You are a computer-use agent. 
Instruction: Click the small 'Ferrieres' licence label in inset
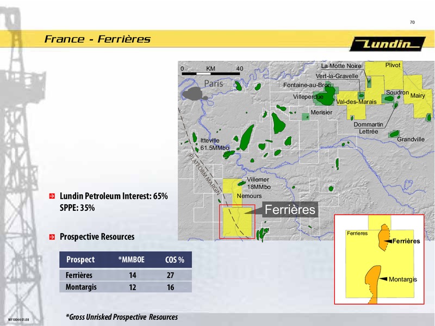click(x=357, y=234)
